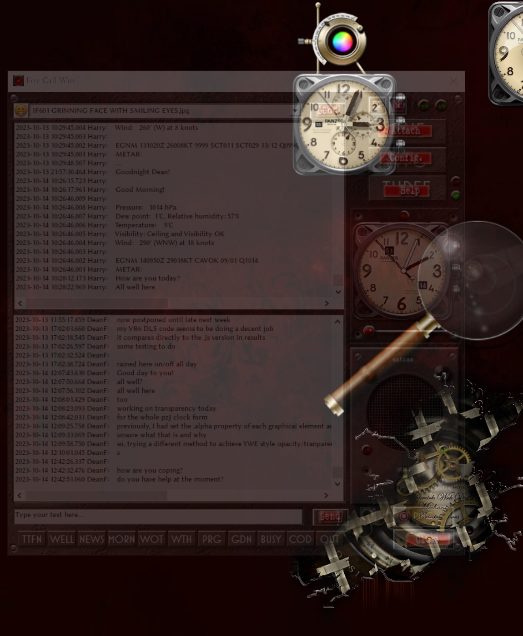
Task: Open the emoji image file dropdown
Action: (x=295, y=110)
